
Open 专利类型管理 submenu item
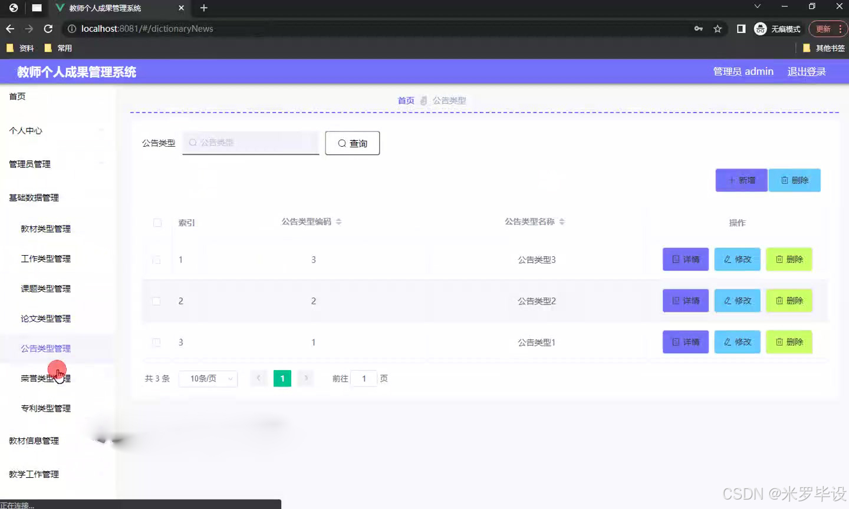pos(46,409)
